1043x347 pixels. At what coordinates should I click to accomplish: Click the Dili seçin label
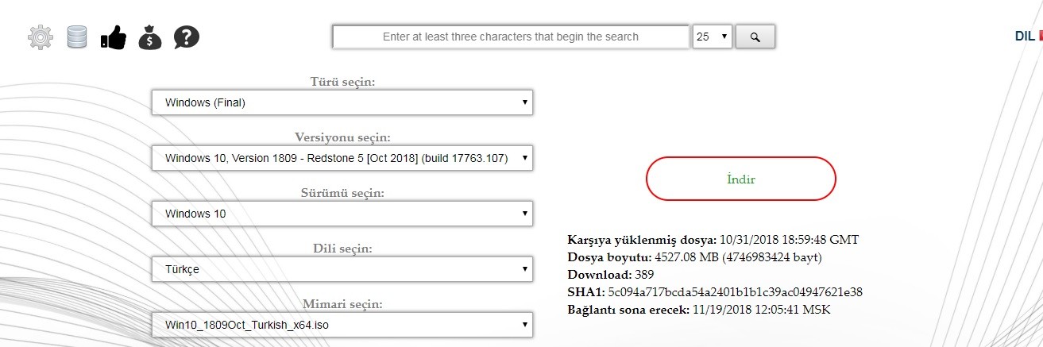(342, 249)
